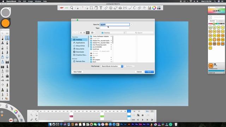Open the Image menu

(x=30, y=1)
